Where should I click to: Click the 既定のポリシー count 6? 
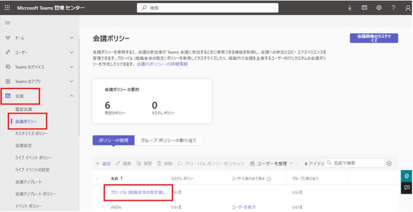click(107, 105)
